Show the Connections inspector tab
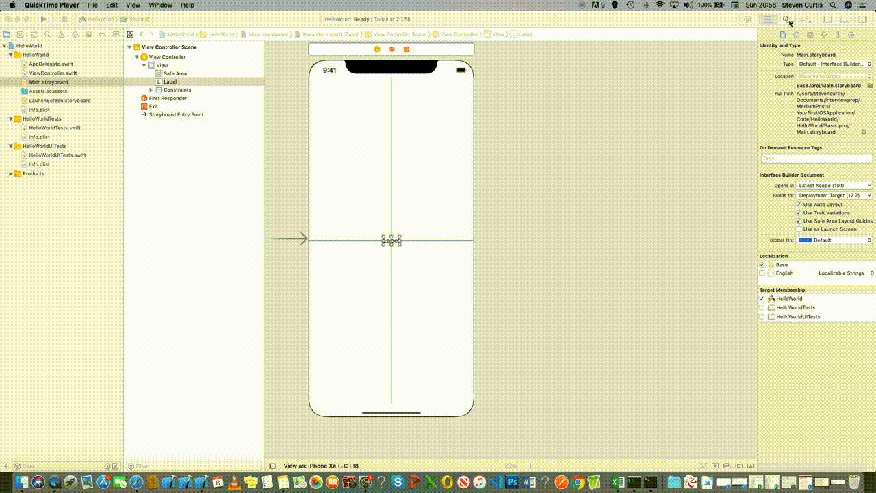Image resolution: width=876 pixels, height=493 pixels. pyautogui.click(x=851, y=35)
